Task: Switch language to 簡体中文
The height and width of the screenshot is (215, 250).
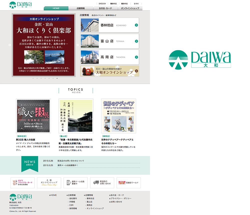Action: 124,3
